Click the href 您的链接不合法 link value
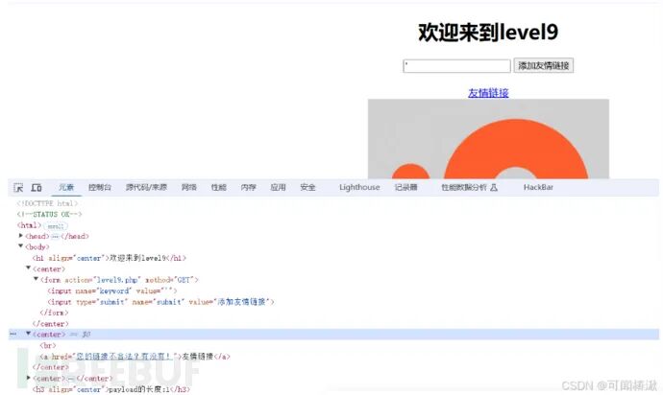 pos(124,357)
